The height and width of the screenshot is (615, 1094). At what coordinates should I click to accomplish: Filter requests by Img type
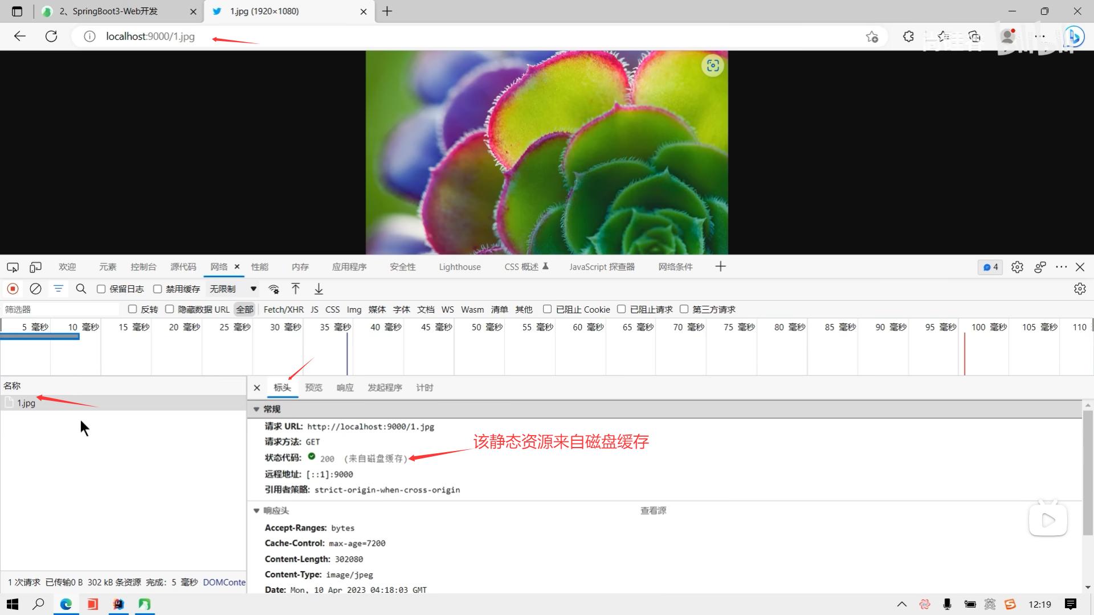(354, 310)
